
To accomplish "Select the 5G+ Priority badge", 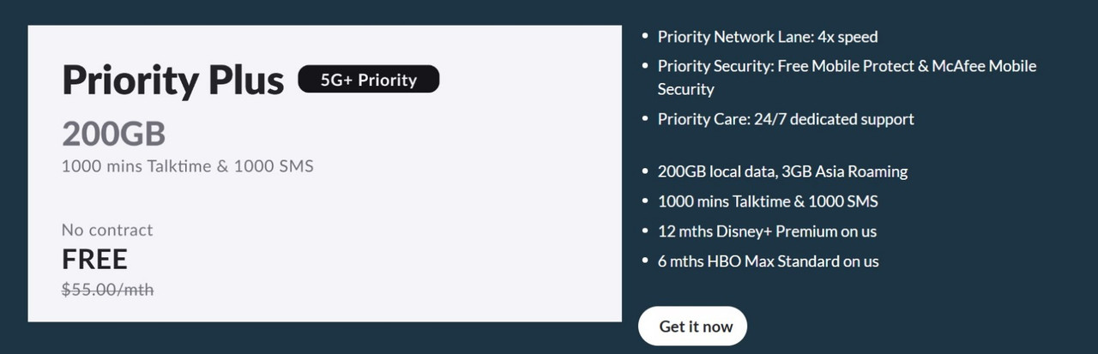I will coord(369,80).
